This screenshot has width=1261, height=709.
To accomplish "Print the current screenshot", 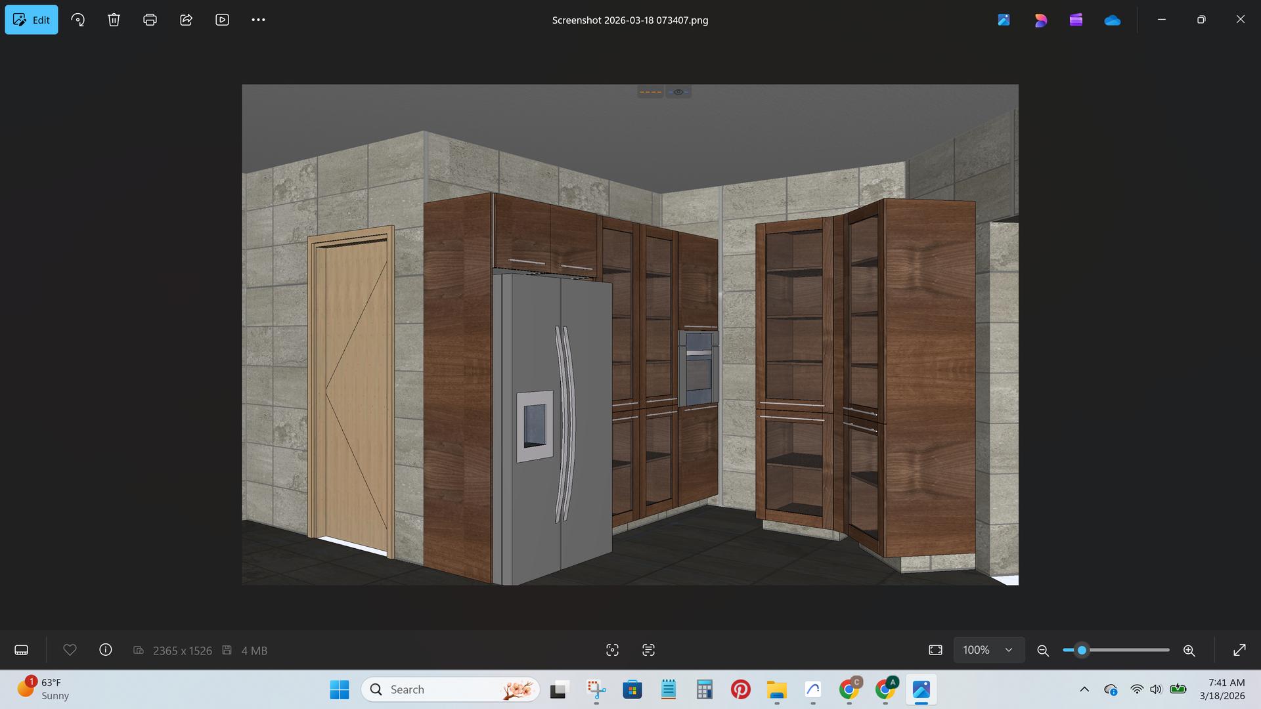I will [x=150, y=20].
